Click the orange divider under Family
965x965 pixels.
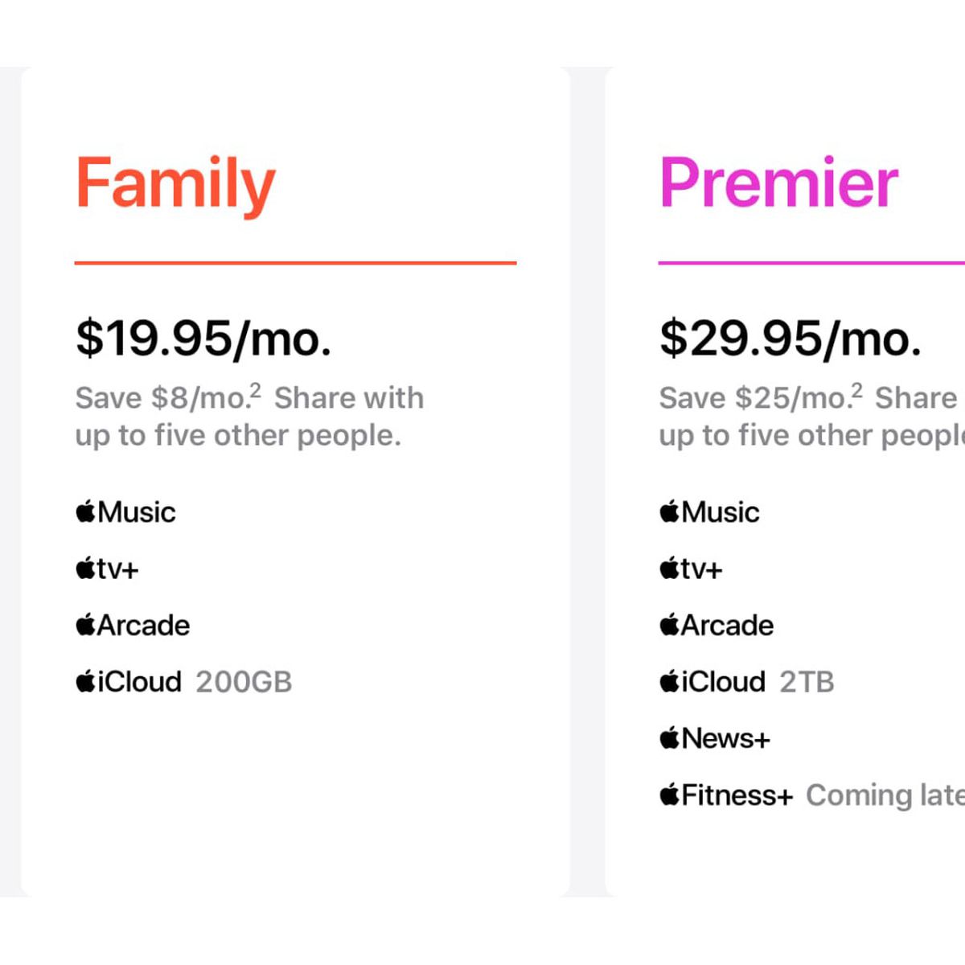pos(295,262)
